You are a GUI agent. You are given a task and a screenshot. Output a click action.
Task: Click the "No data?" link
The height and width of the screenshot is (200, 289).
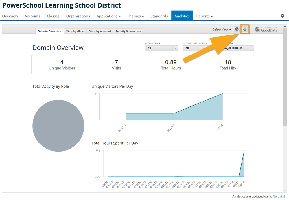click(x=279, y=197)
